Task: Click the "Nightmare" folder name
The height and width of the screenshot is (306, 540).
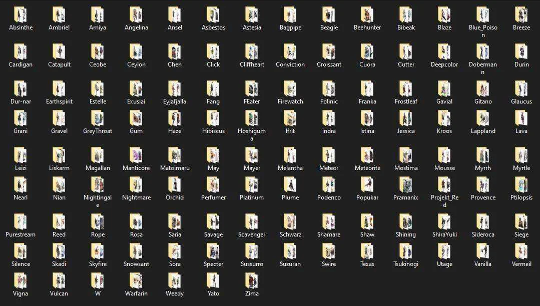Action: (136, 197)
